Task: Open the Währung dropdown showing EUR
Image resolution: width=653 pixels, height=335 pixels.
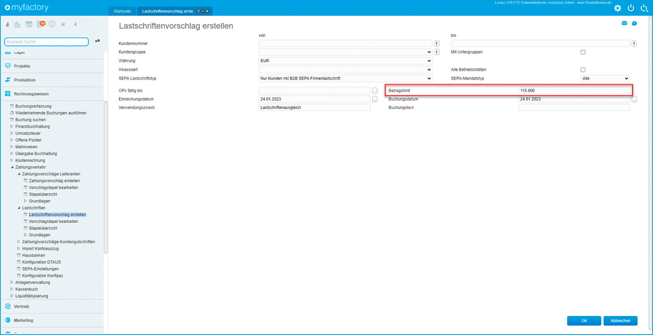Action: 345,61
